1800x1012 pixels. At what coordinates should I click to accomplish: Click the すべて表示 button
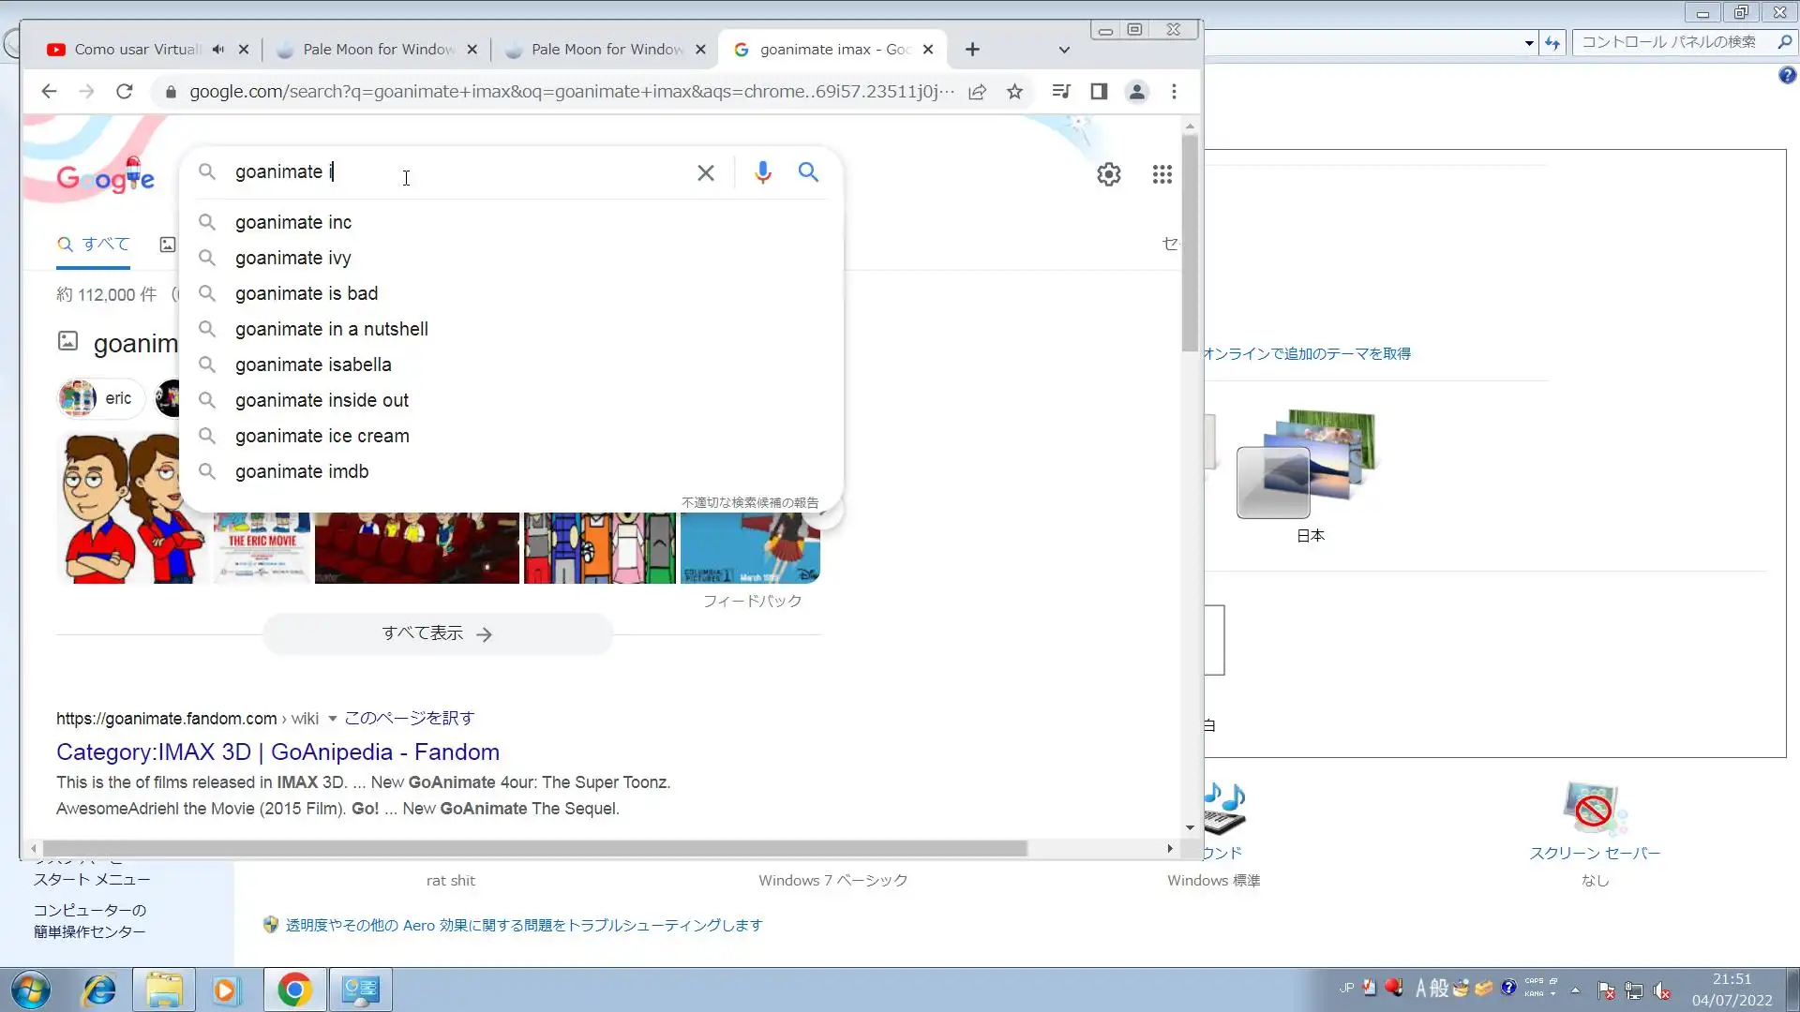pos(437,633)
